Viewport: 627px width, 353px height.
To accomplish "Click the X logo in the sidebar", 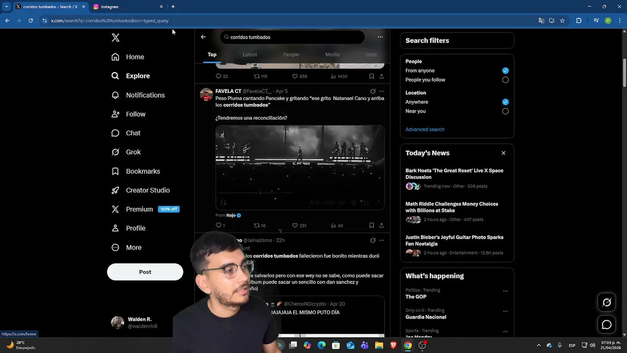I will 116,38.
